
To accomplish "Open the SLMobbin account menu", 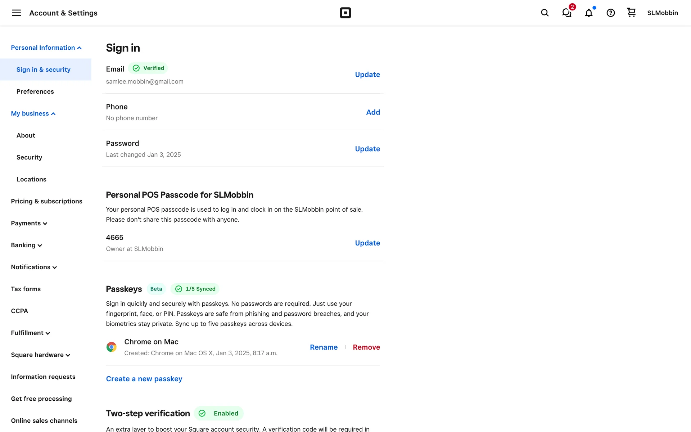I will click(662, 13).
